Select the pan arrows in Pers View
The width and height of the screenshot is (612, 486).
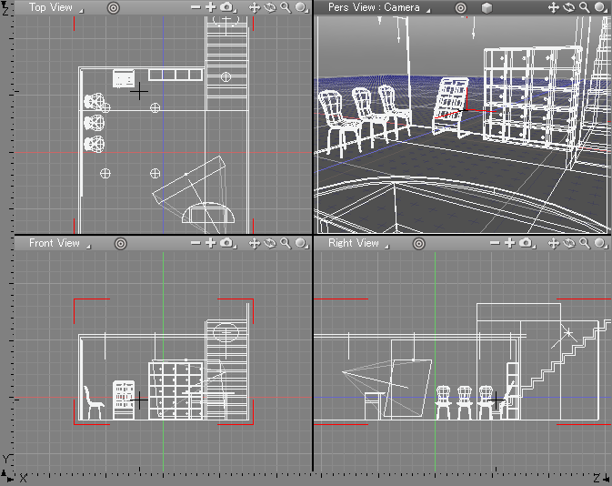tap(554, 7)
